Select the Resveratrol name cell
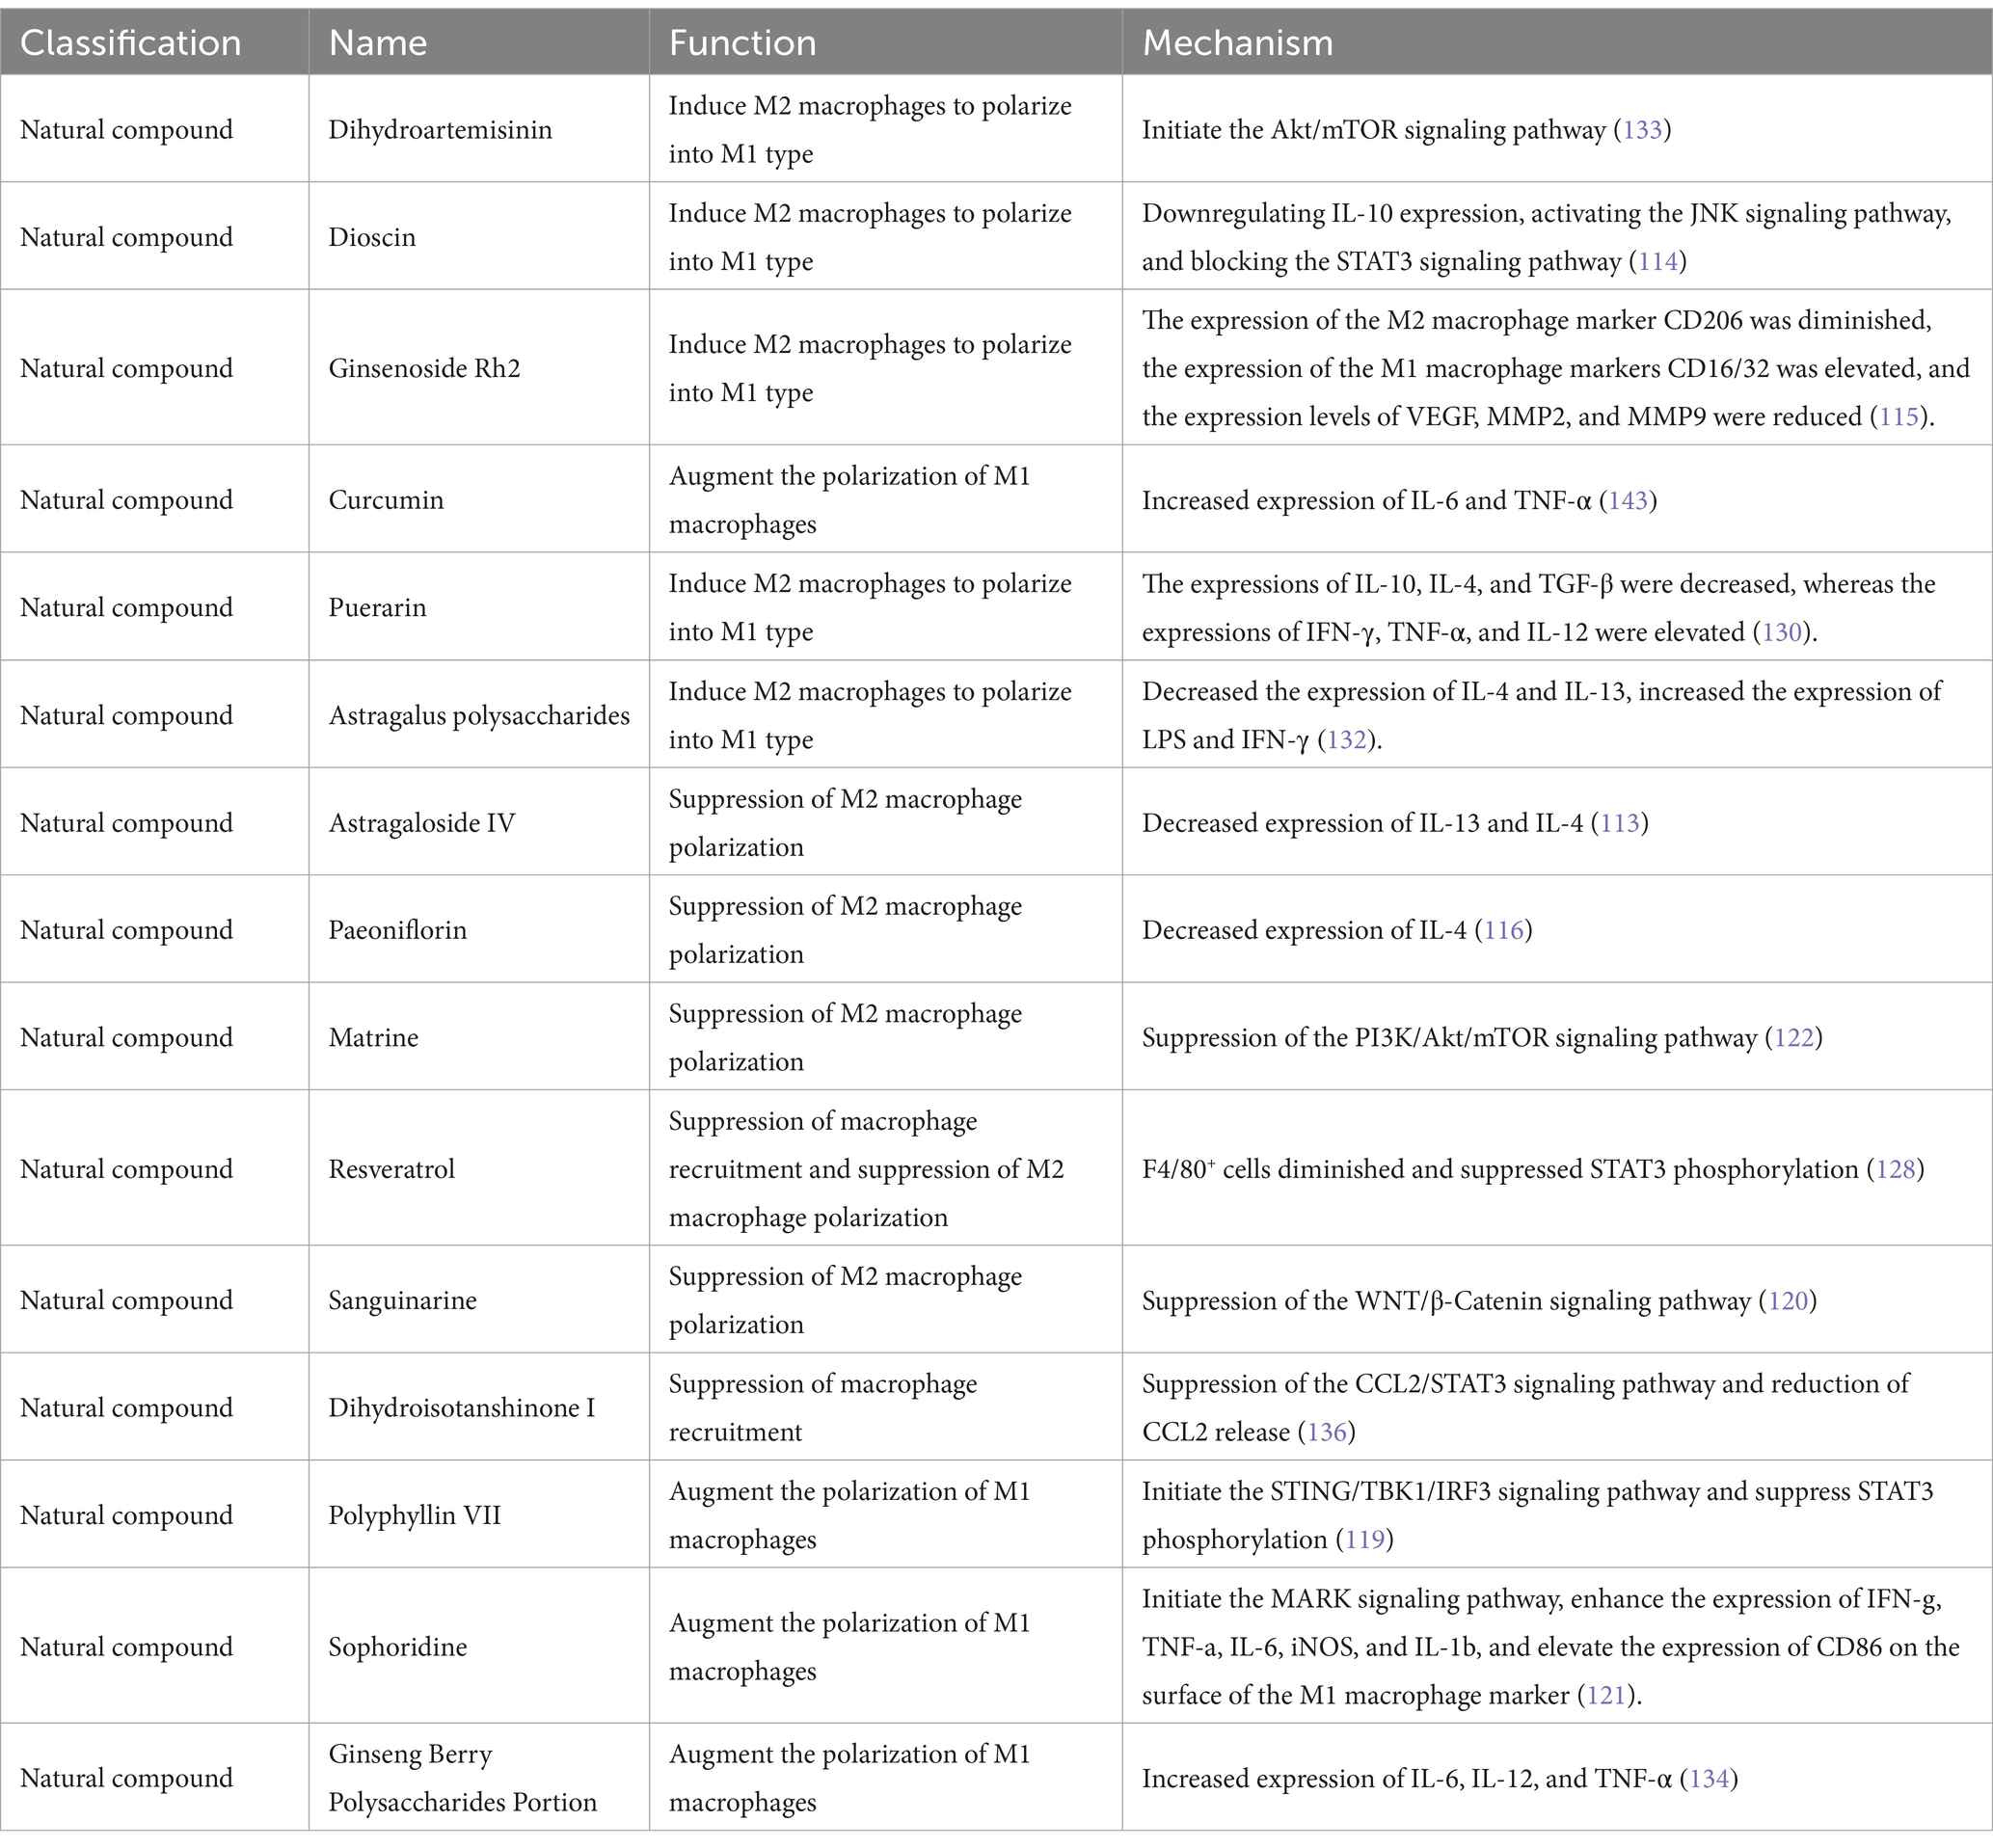 479,1168
